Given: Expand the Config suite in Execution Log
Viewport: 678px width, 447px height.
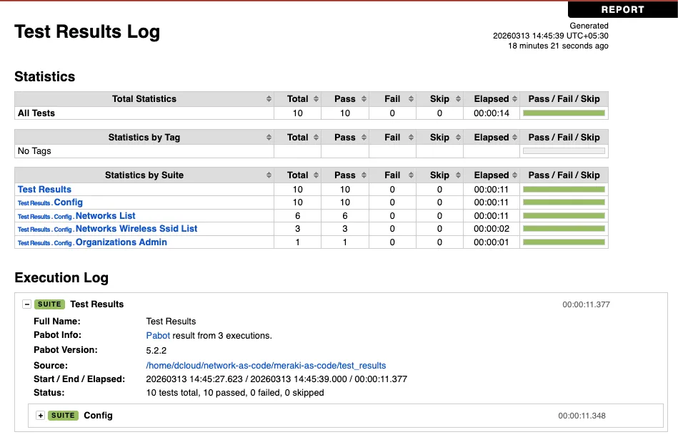Looking at the screenshot, I should pyautogui.click(x=40, y=416).
